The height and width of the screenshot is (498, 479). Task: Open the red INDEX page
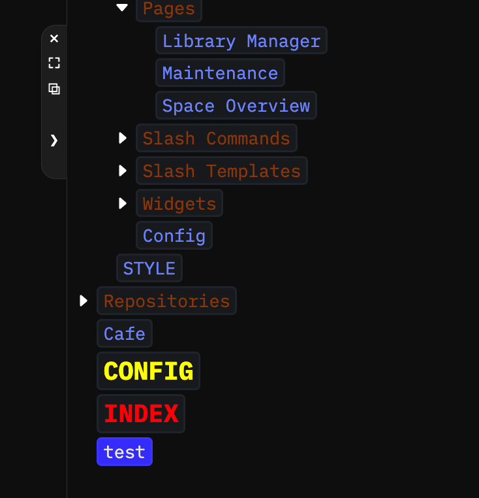tap(141, 414)
